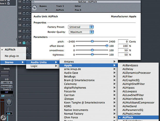Mute track 11
This screenshot has width=160, height=121.
click(24, 2)
